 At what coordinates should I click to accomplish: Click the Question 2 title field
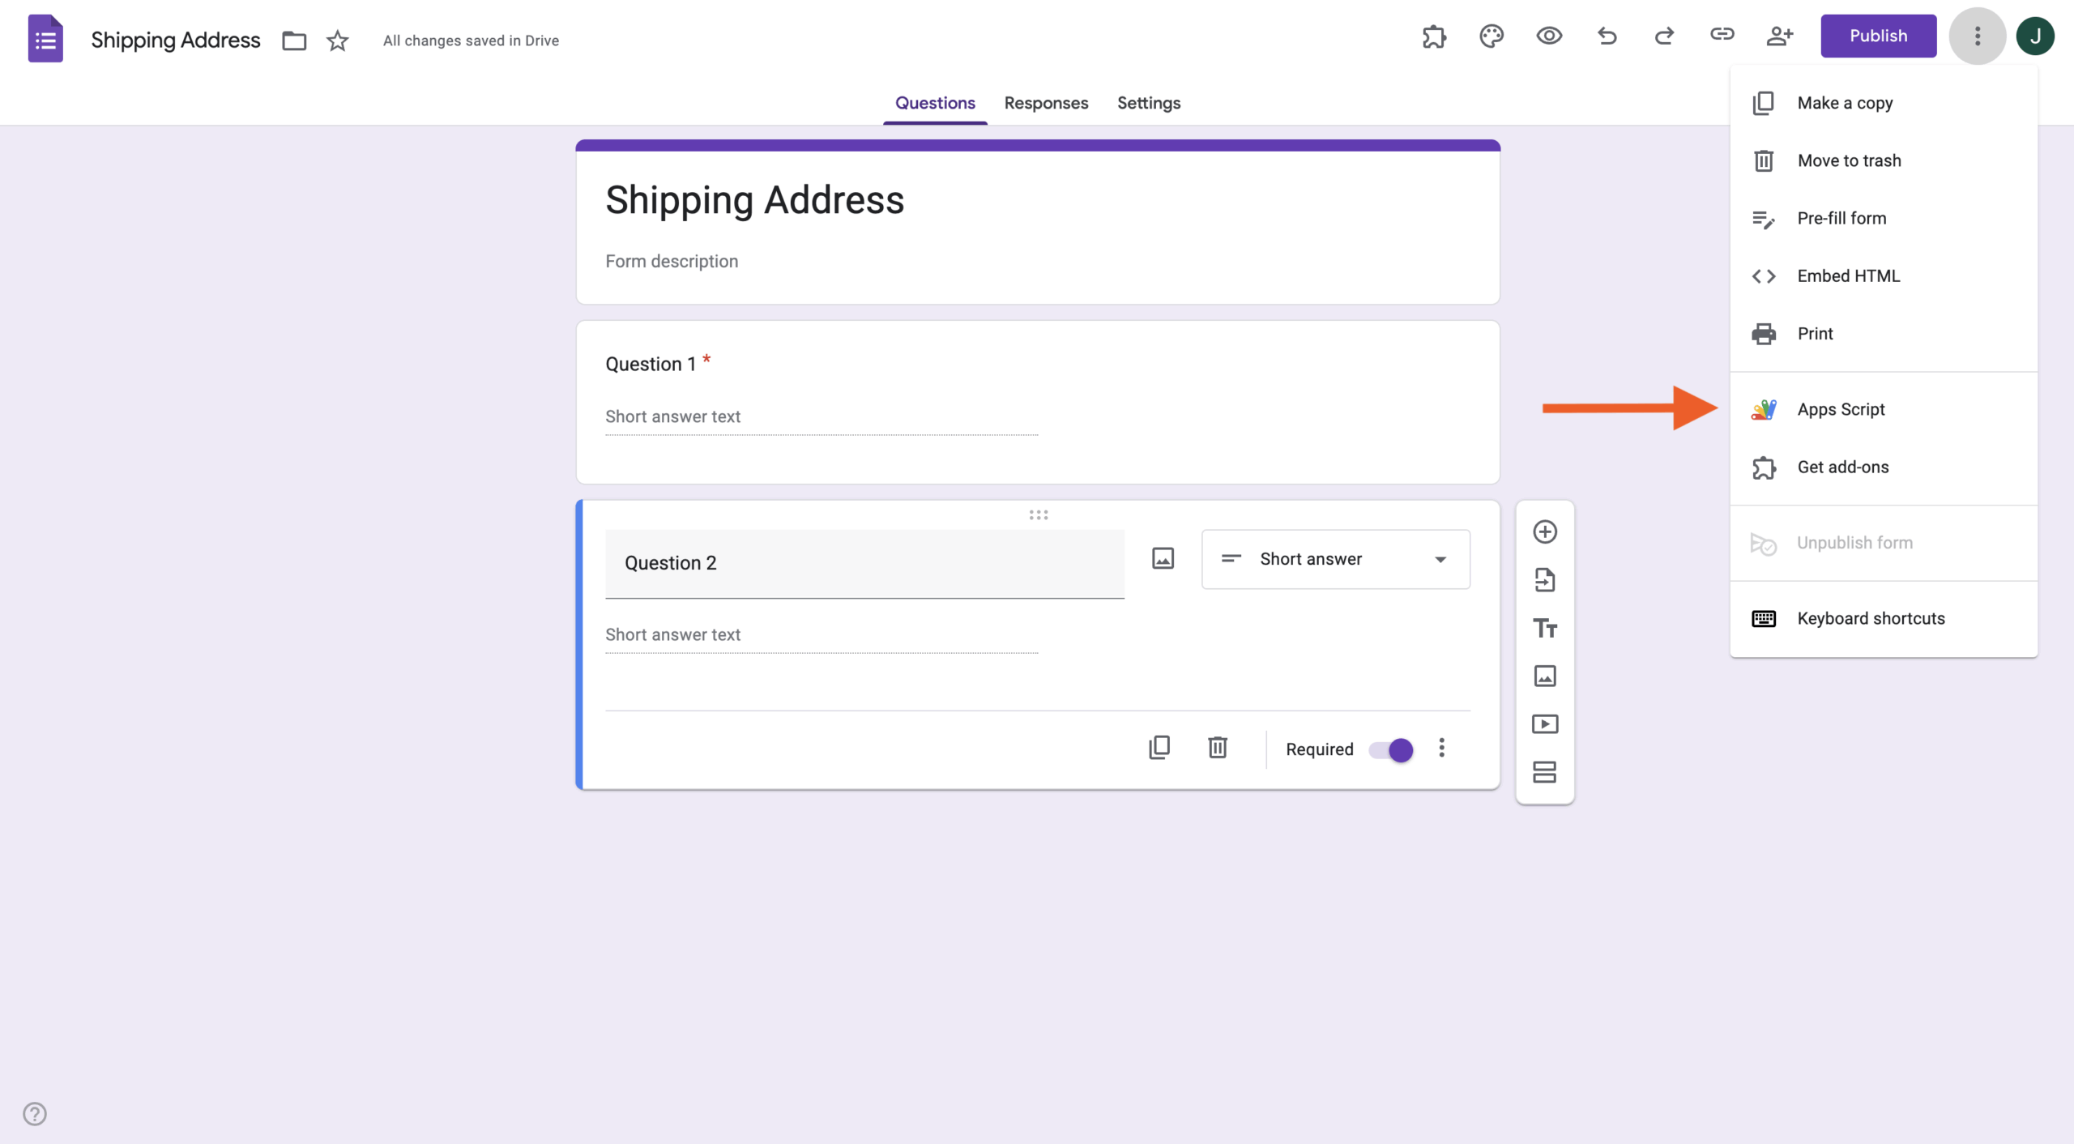(864, 562)
